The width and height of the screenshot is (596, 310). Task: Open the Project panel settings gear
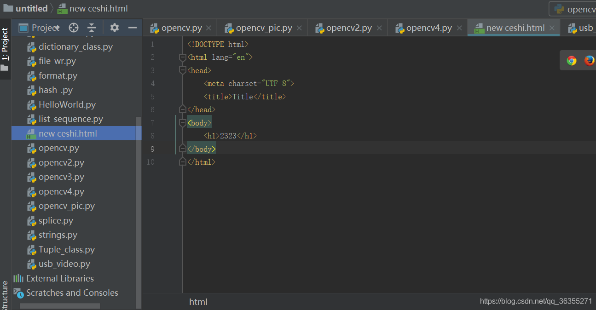tap(114, 27)
